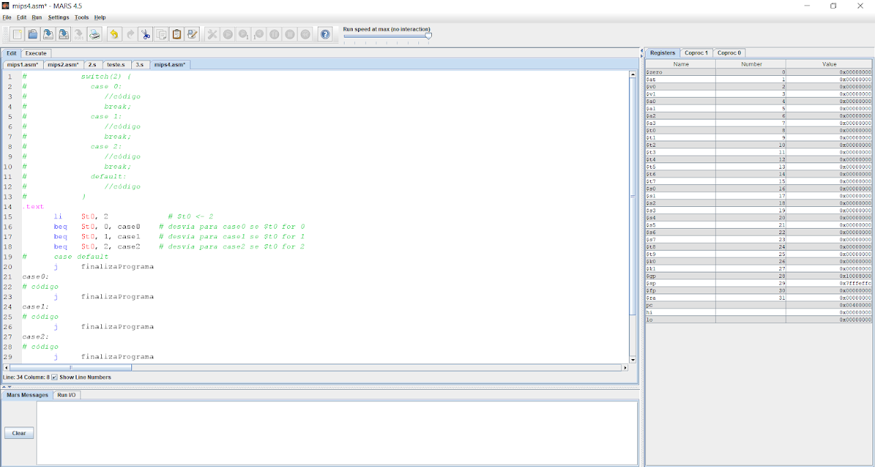Select the mips1.asm file tab
875x467 pixels.
tap(23, 65)
